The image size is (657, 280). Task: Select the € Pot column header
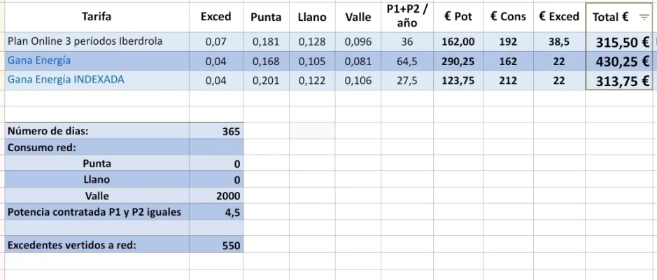(x=458, y=17)
